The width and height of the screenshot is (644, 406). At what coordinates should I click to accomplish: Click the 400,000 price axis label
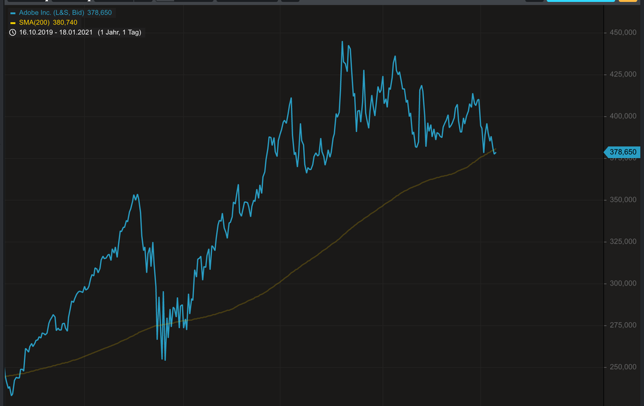click(x=623, y=117)
